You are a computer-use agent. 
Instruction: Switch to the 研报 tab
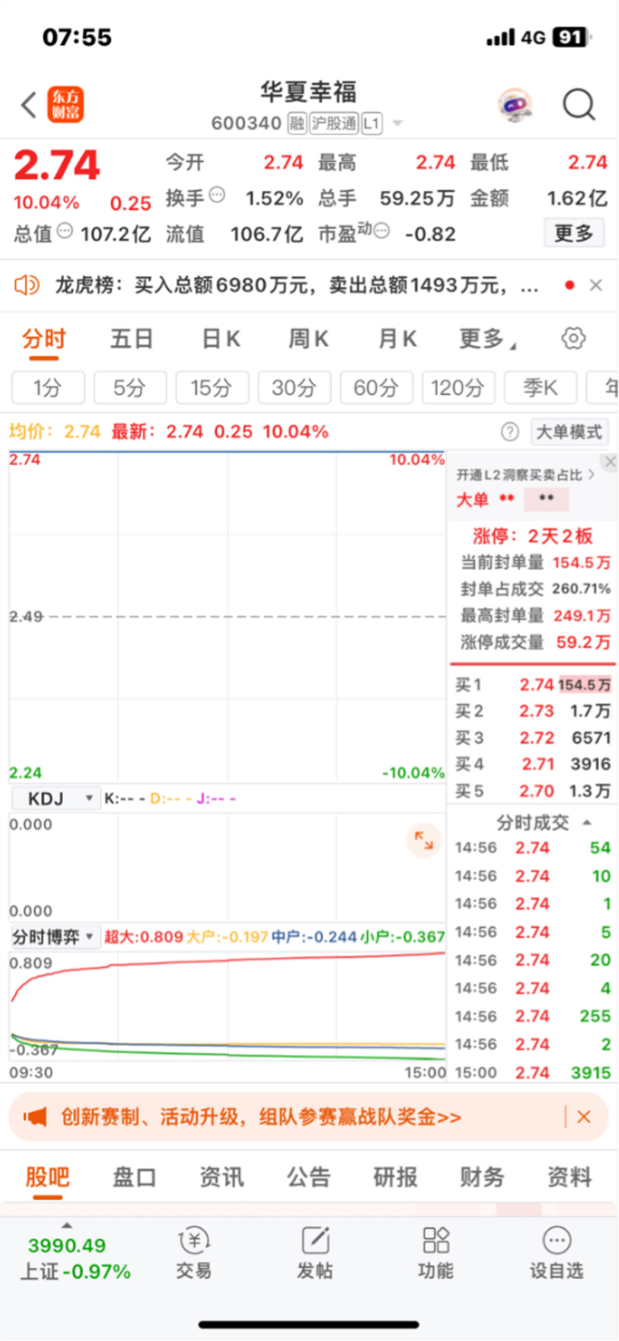tap(395, 1177)
